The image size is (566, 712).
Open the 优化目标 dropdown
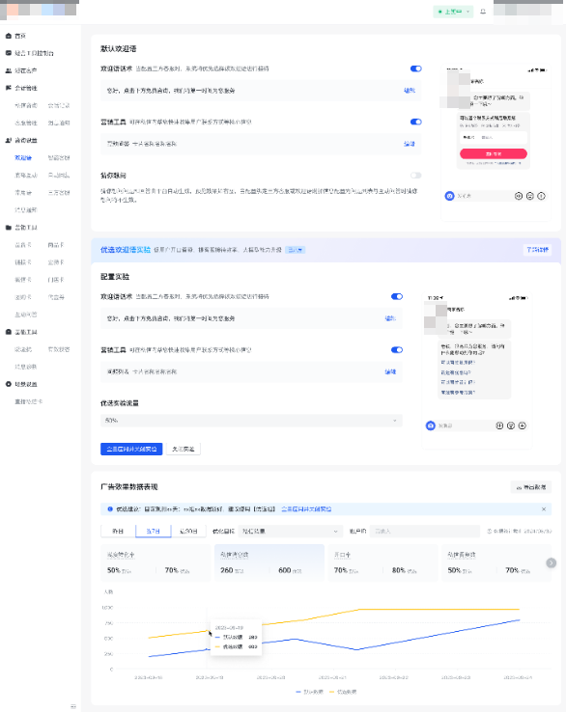click(290, 531)
